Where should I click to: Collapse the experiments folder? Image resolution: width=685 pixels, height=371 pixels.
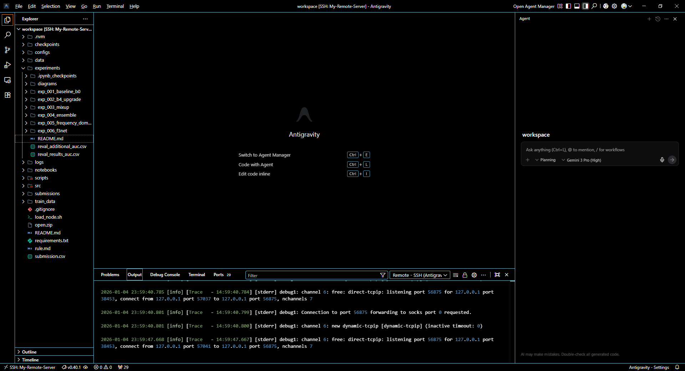(54, 68)
